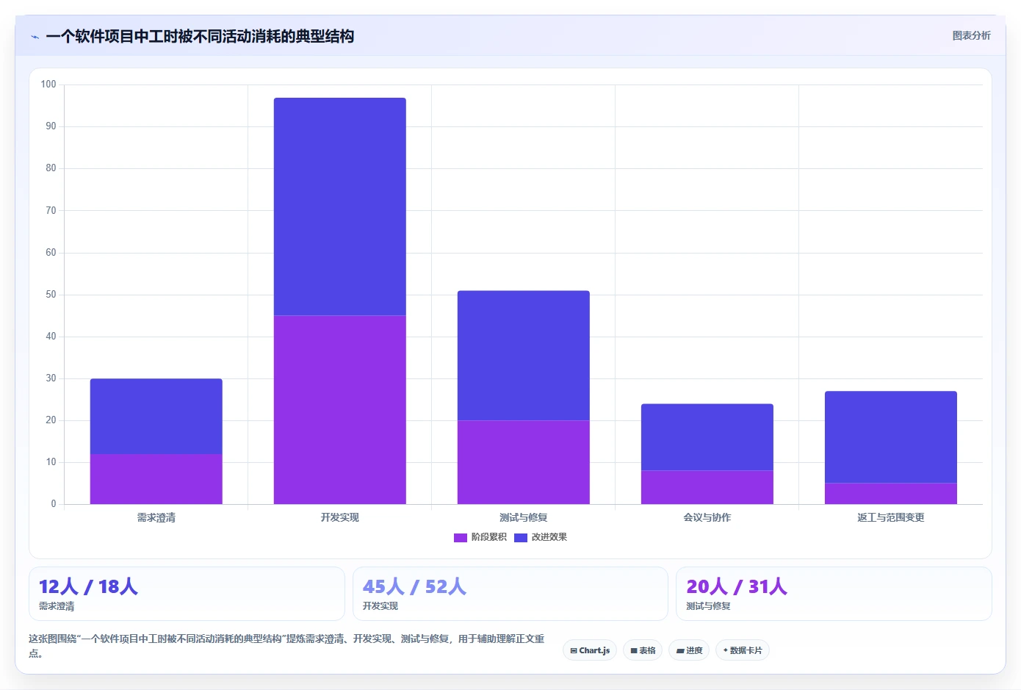Click the blue segment of the 测试与修复 bar
The image size is (1021, 690).
(524, 356)
